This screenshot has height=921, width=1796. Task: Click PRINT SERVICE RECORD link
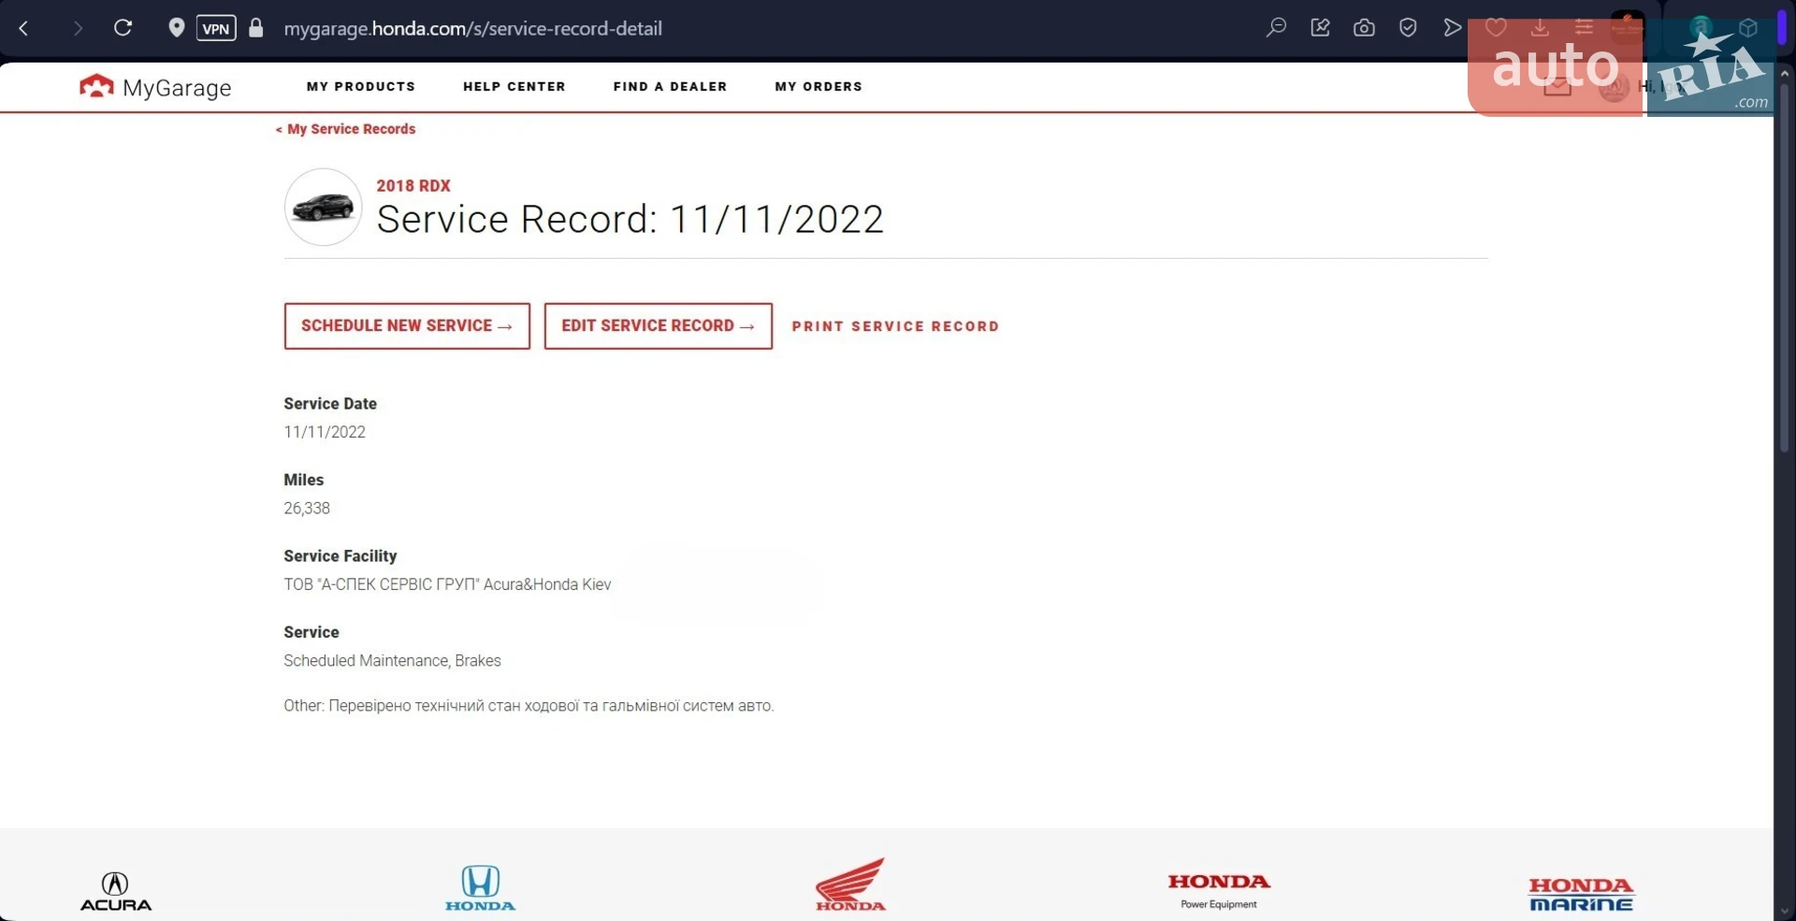[x=895, y=326]
